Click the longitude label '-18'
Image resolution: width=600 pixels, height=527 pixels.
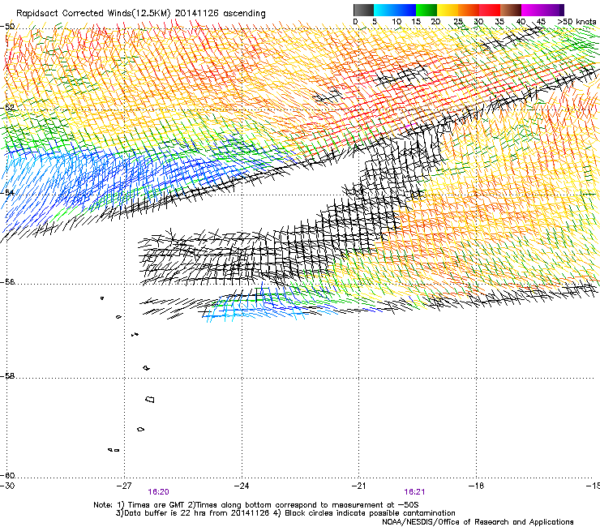477,486
